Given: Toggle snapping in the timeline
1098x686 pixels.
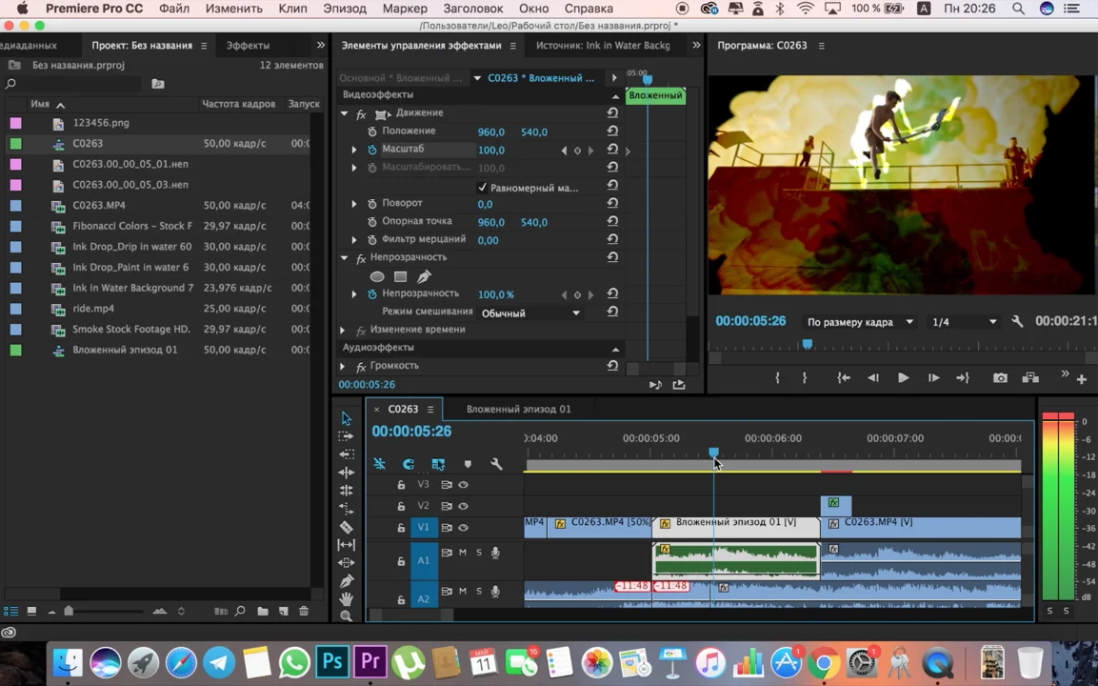Looking at the screenshot, I should click(409, 464).
